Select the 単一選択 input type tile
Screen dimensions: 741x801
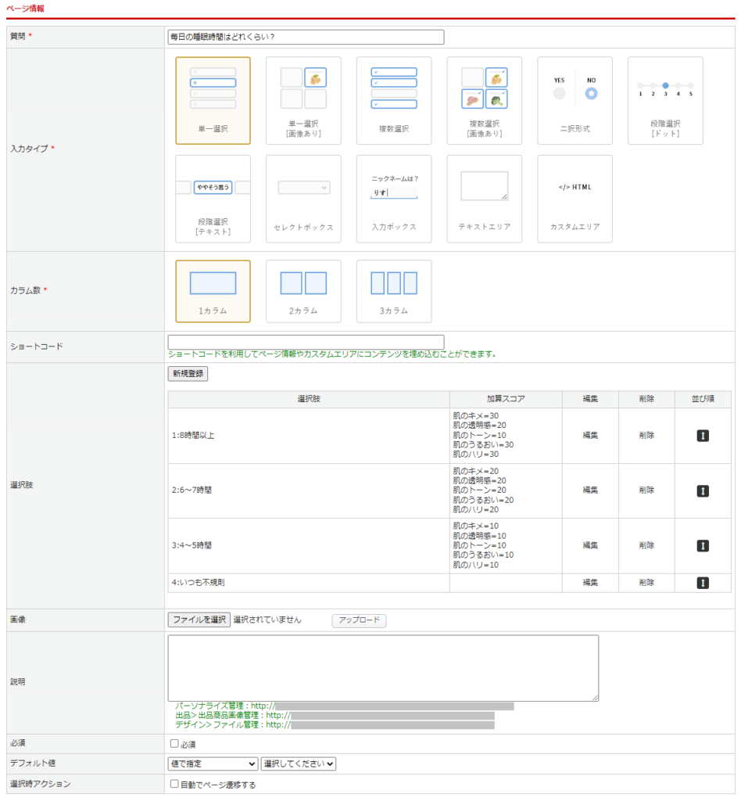(213, 100)
